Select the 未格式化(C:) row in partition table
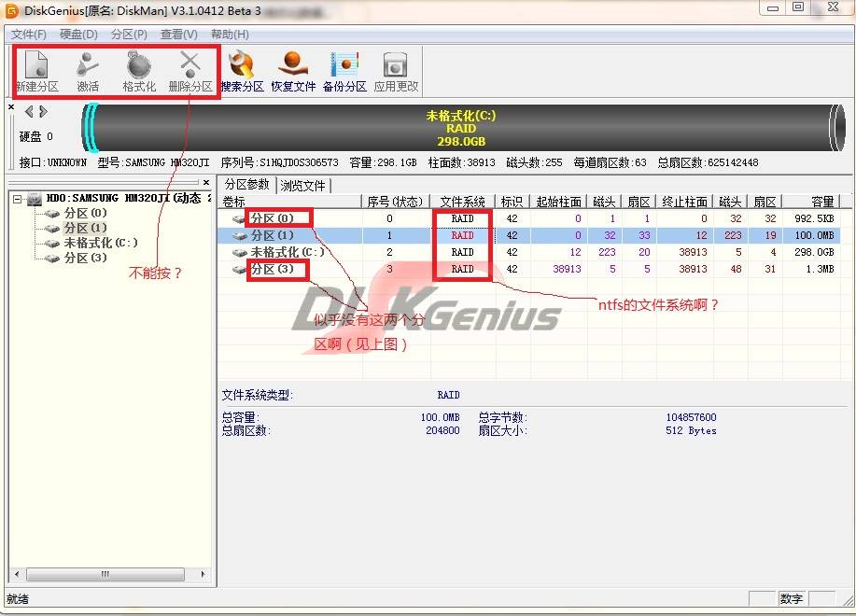The width and height of the screenshot is (856, 616). click(528, 252)
